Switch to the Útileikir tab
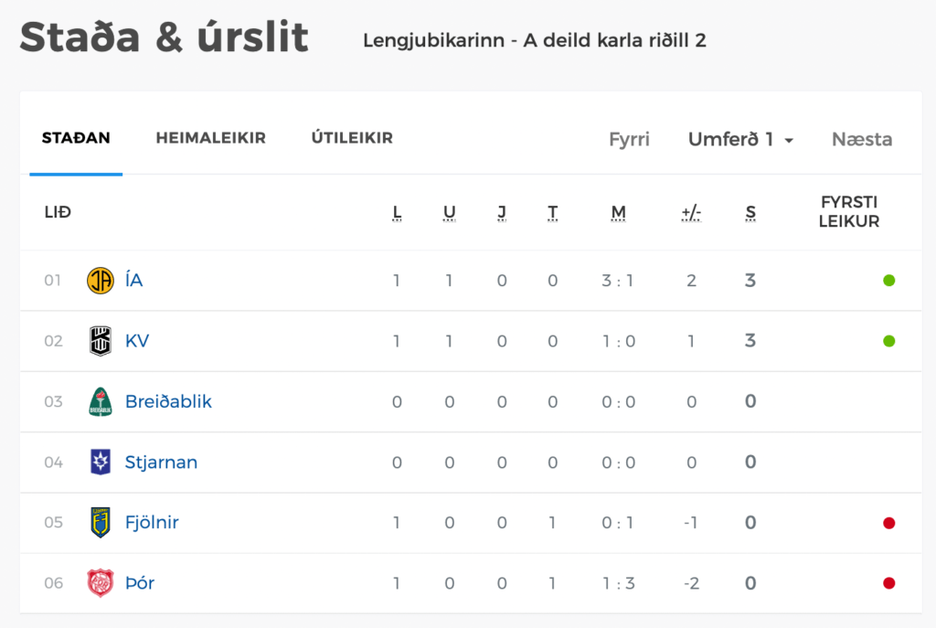The width and height of the screenshot is (936, 628). (352, 138)
